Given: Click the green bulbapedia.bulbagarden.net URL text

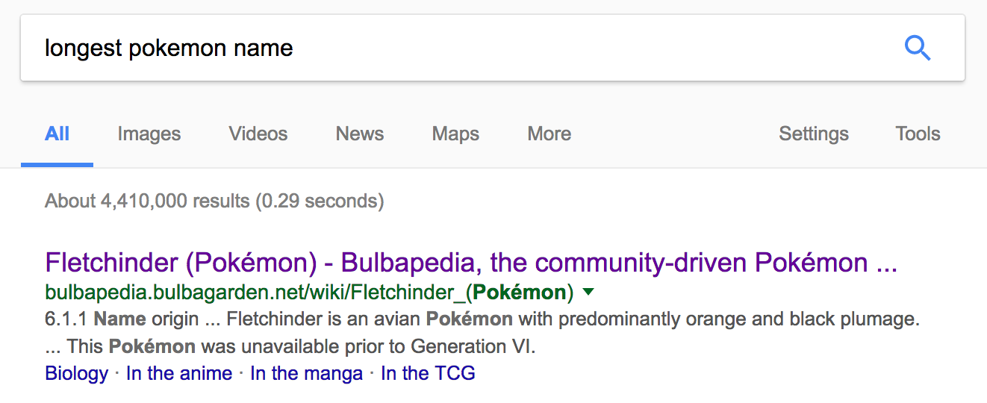Looking at the screenshot, I should pos(309,292).
